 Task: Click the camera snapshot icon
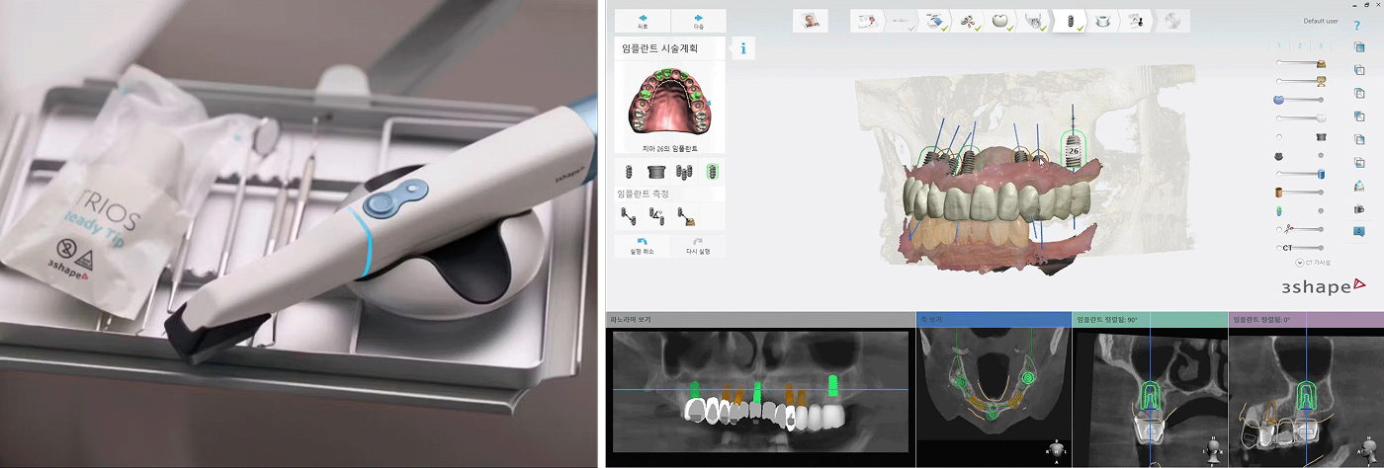(1359, 209)
